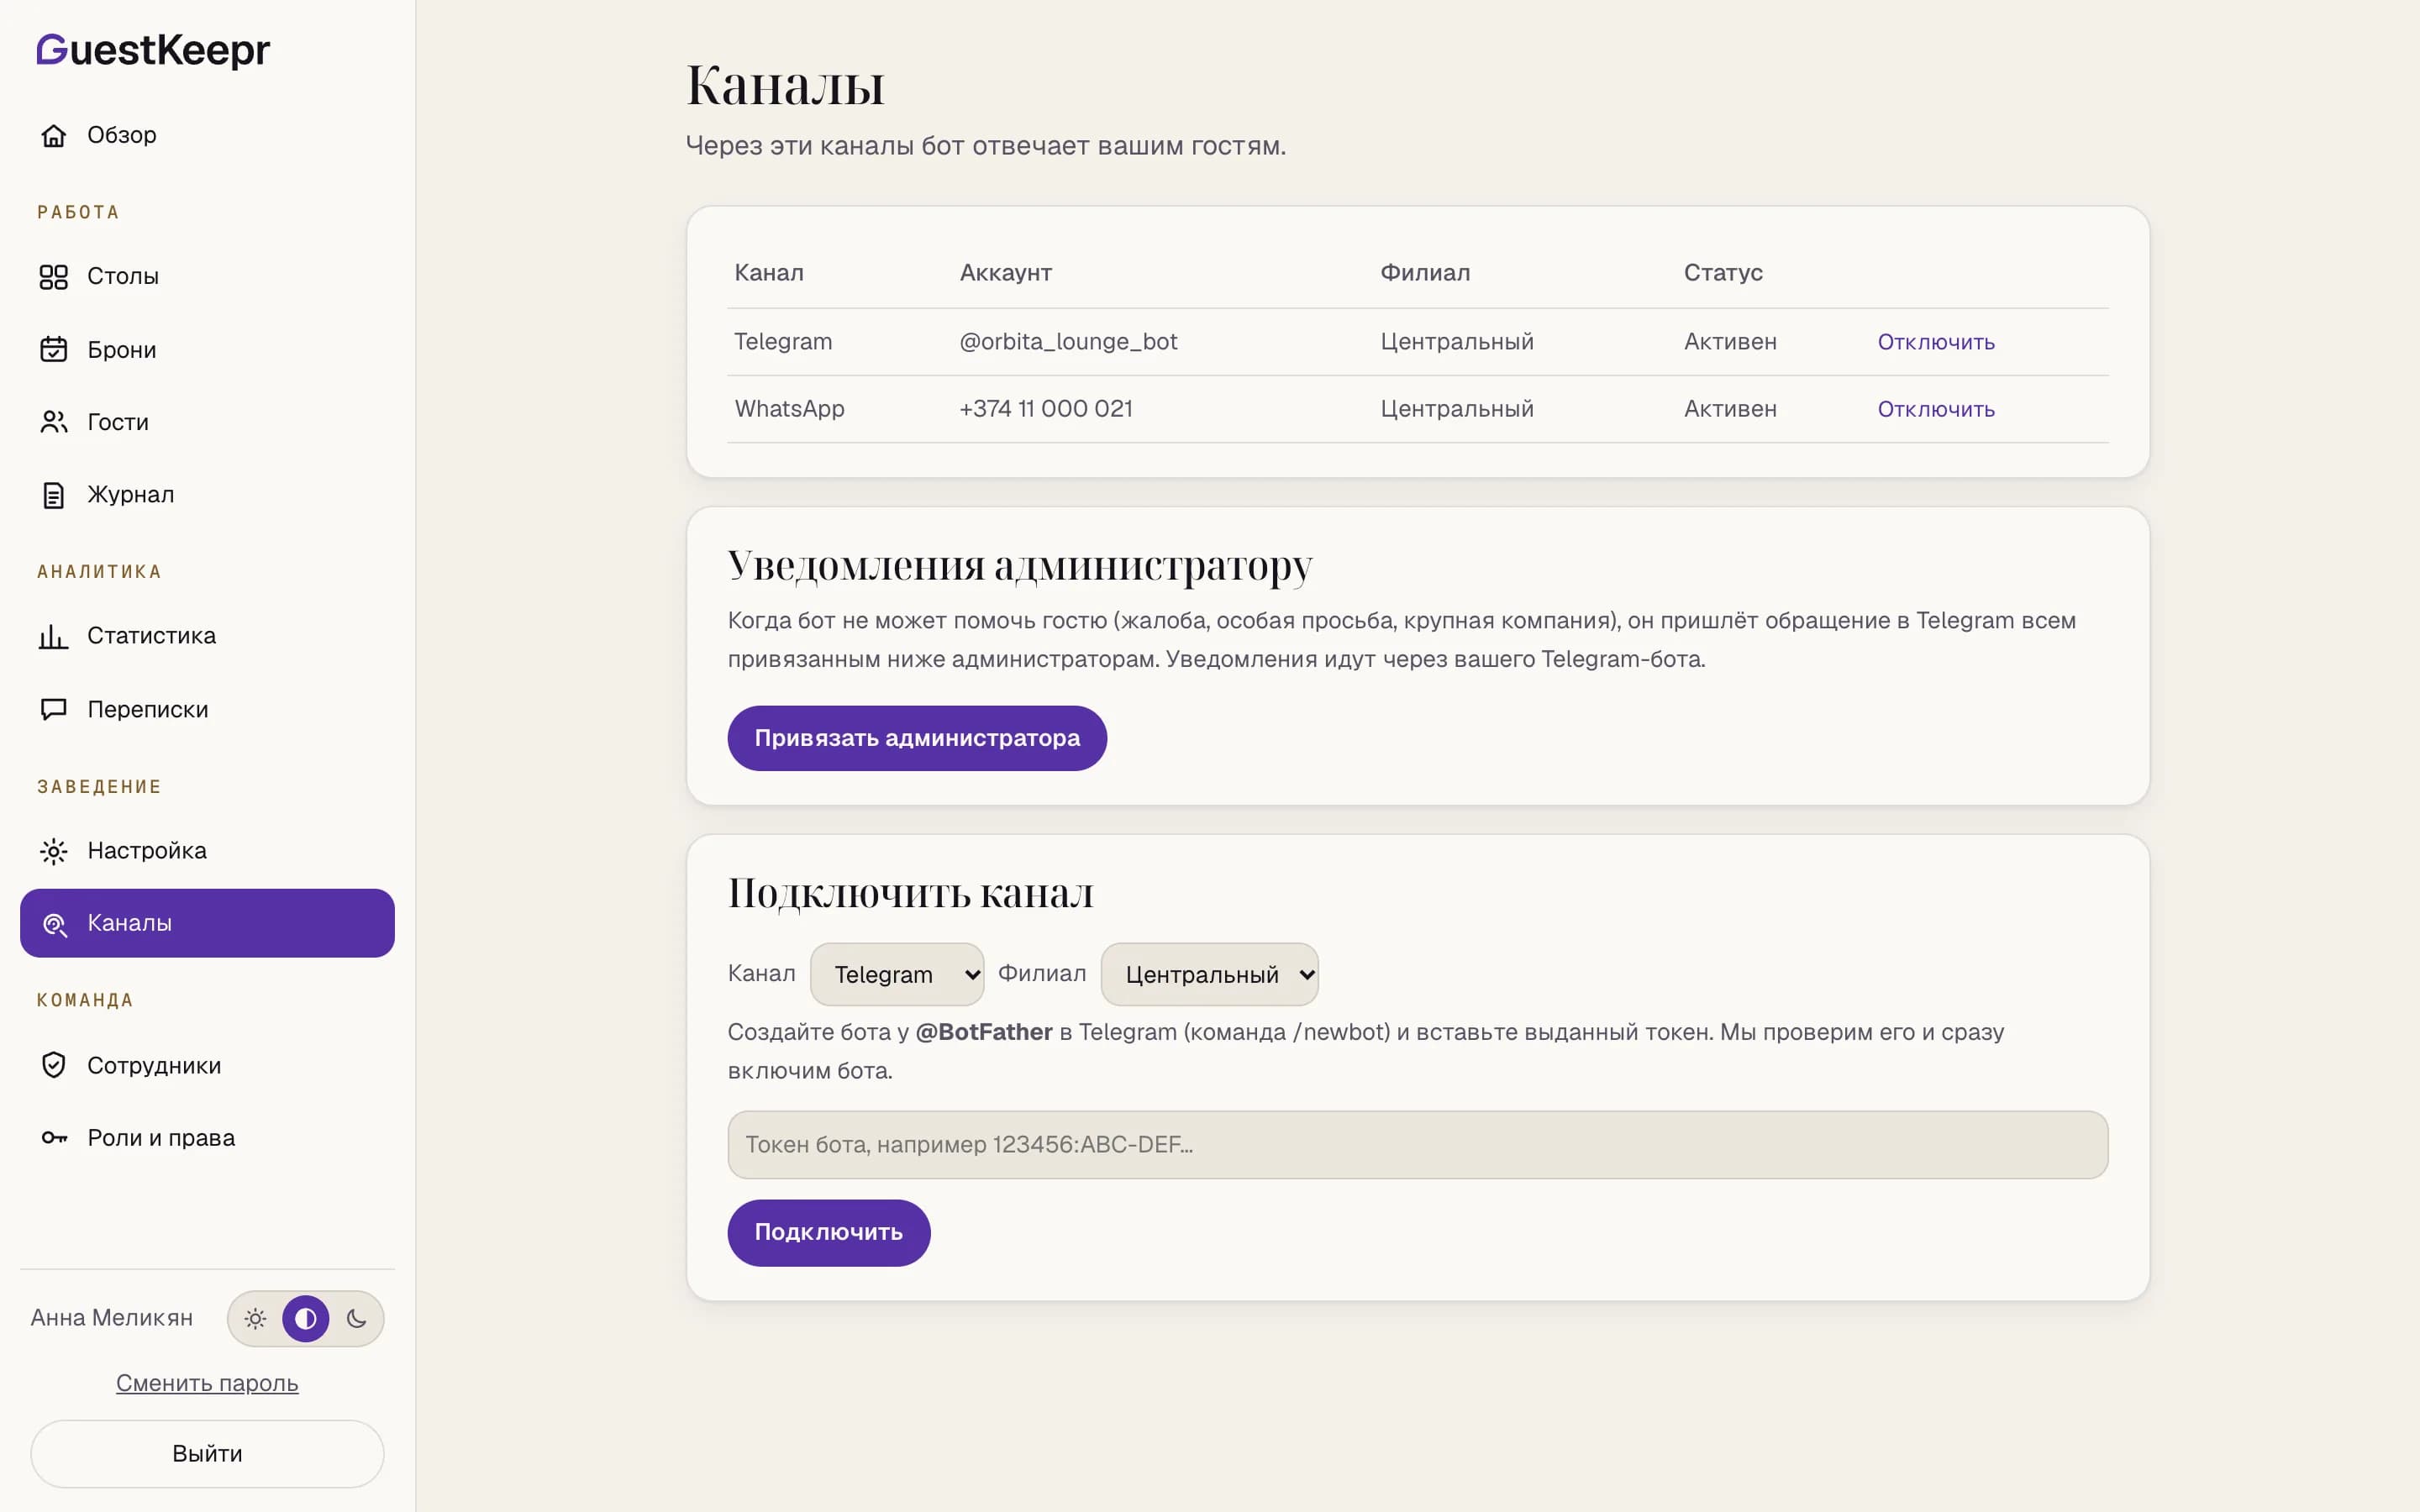Click the grid icon beside Столы
Viewport: 2420px width, 1512px height.
[x=54, y=277]
